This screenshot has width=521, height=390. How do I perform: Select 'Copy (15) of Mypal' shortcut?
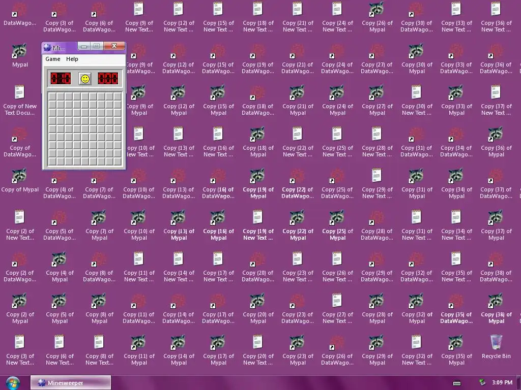[x=218, y=101]
